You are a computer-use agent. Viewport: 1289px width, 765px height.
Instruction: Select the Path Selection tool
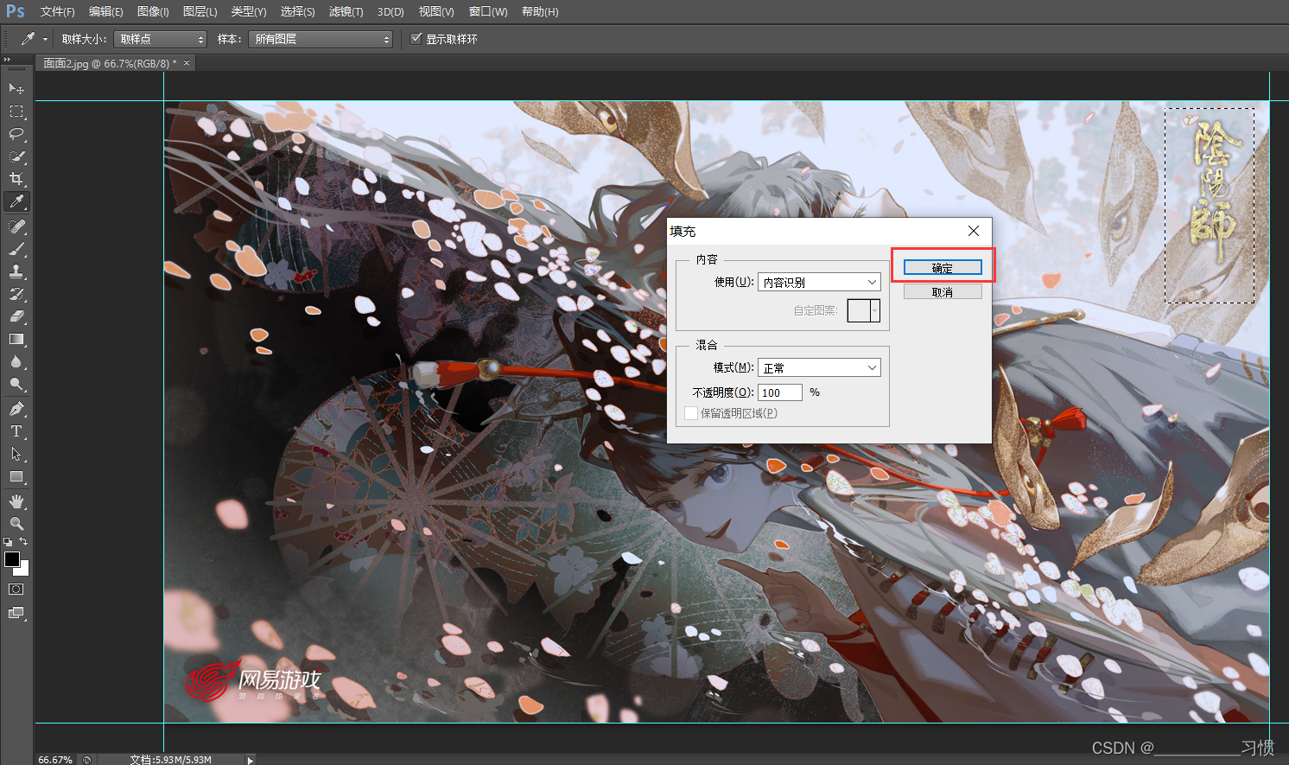point(16,454)
